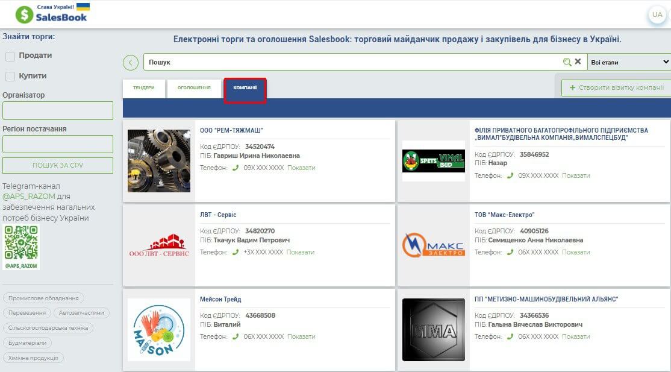Select the Промислове обладнання tag
This screenshot has height=372, width=671.
(x=43, y=298)
